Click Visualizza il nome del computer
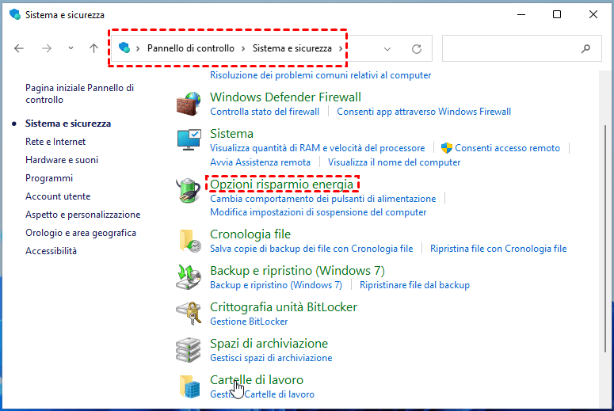 394,162
